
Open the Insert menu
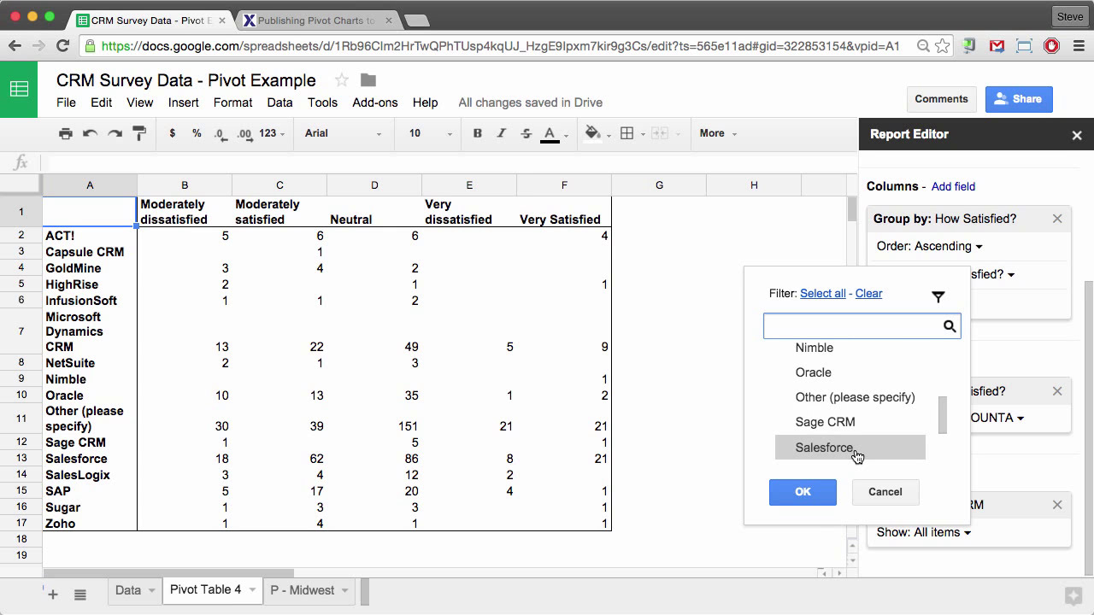tap(183, 102)
